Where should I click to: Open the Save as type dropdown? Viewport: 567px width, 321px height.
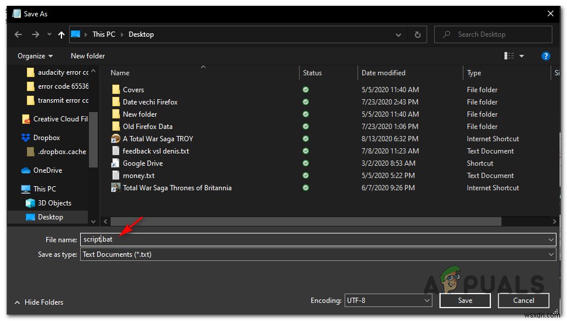tap(318, 254)
